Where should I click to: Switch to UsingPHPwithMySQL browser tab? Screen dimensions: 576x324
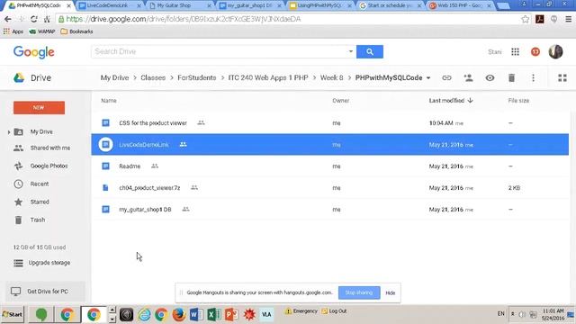pyautogui.click(x=319, y=5)
